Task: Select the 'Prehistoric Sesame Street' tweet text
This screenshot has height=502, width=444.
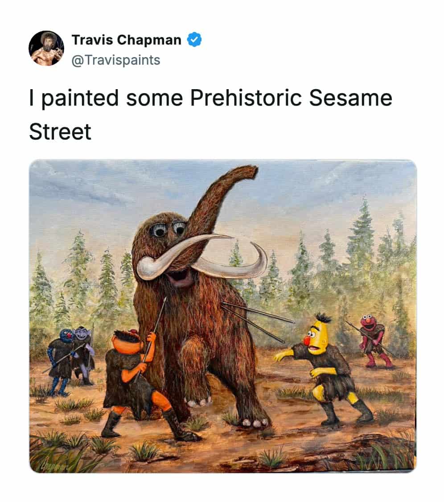Action: tap(210, 115)
